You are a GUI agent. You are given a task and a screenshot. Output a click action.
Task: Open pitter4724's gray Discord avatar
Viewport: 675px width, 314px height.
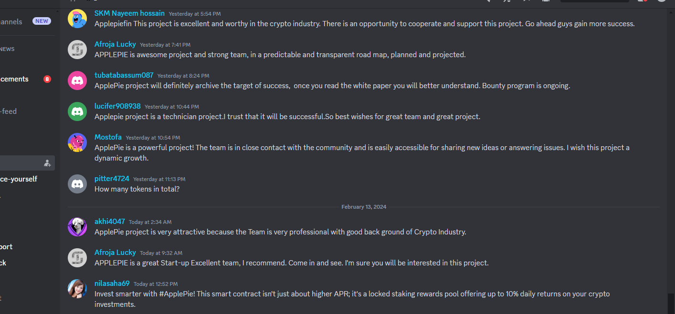[x=77, y=184]
